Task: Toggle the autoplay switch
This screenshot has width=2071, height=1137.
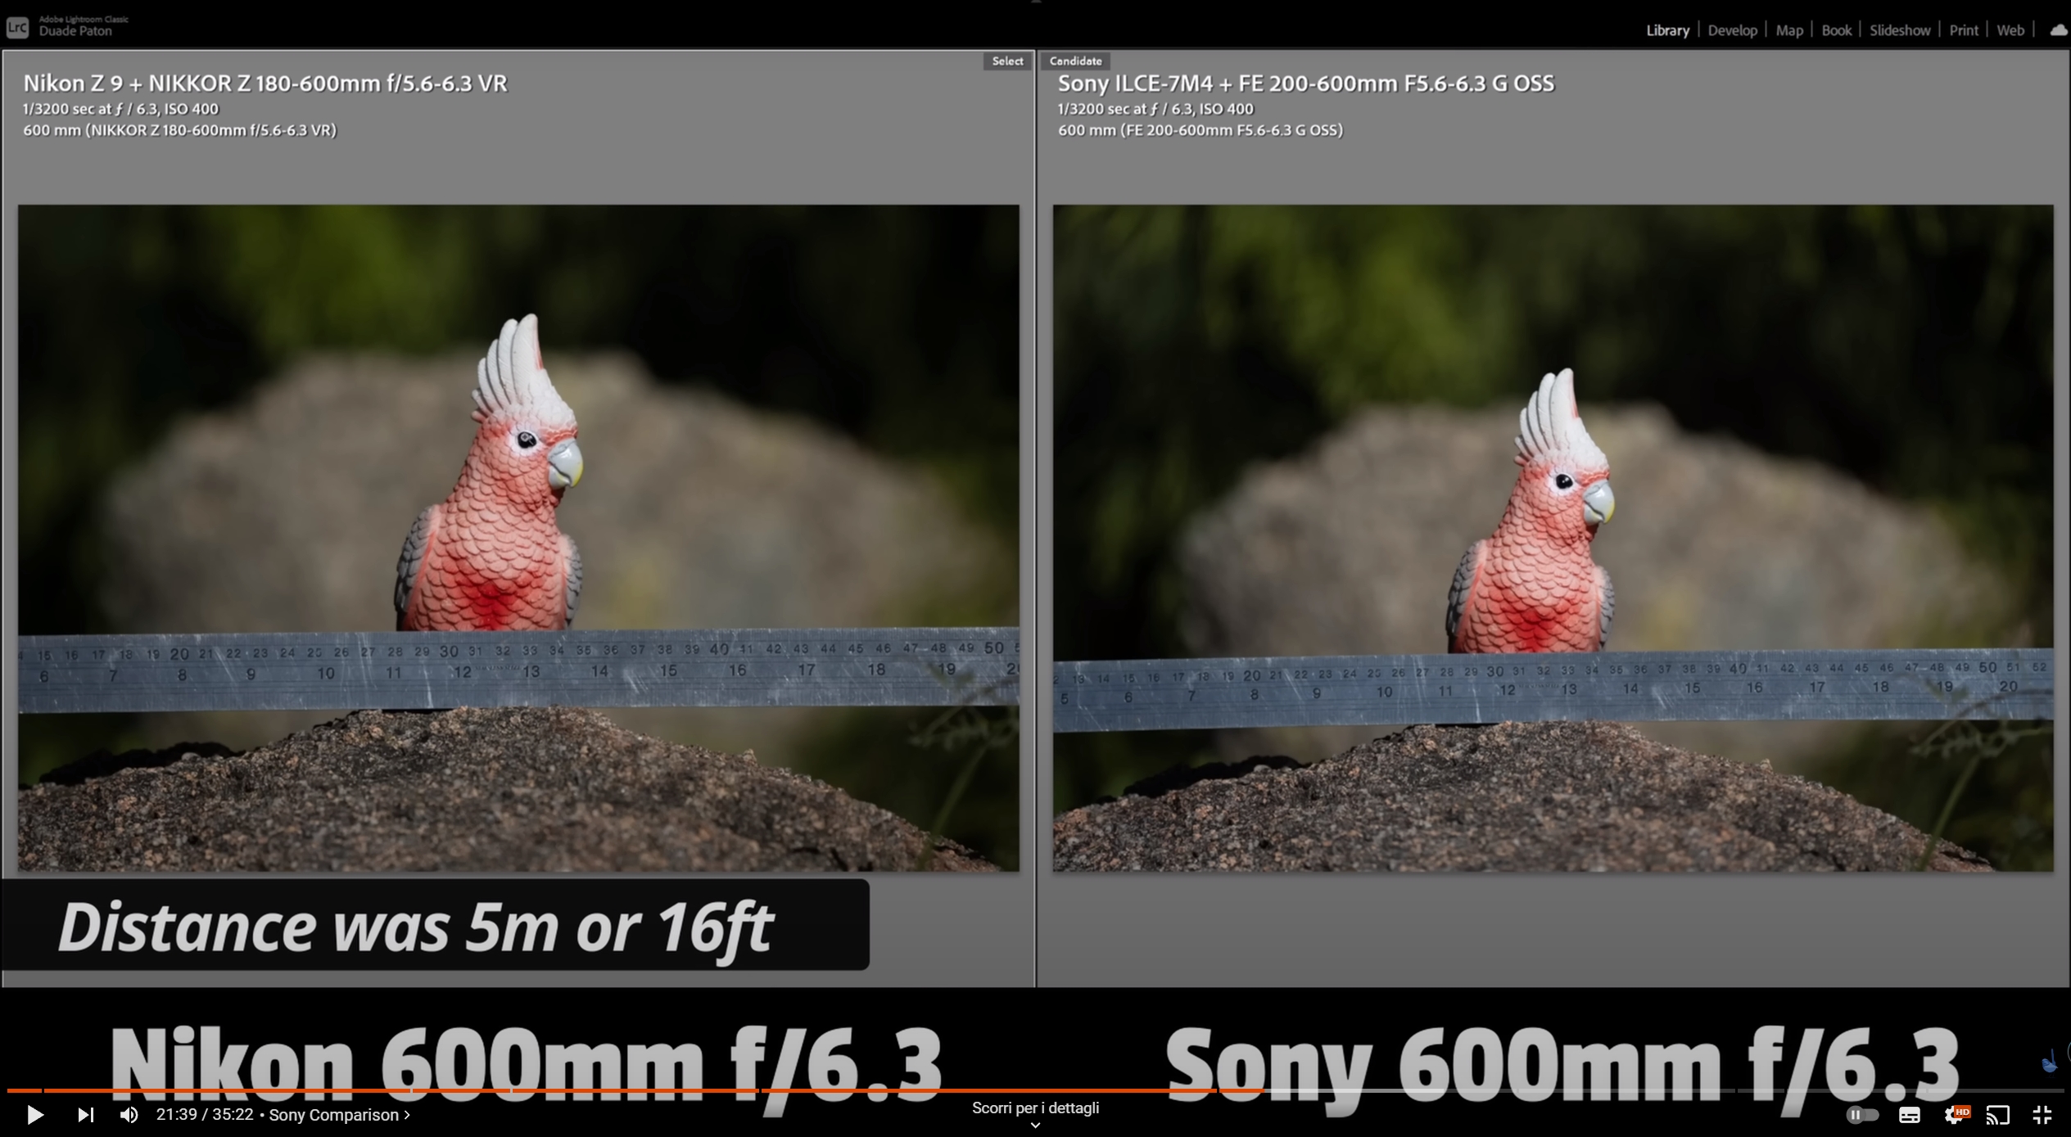Action: coord(1861,1115)
